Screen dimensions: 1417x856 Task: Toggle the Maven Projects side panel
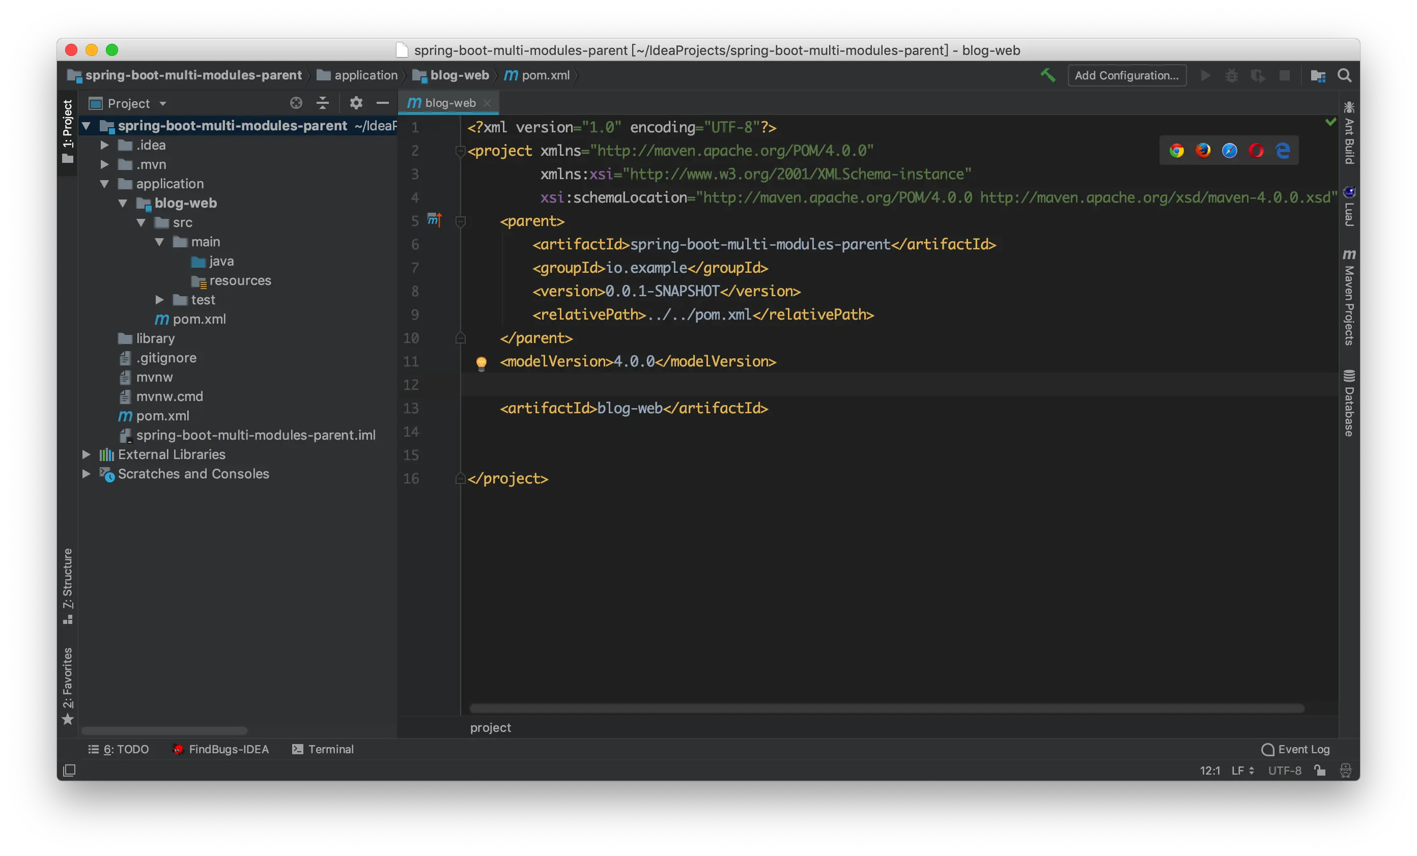(x=1349, y=298)
